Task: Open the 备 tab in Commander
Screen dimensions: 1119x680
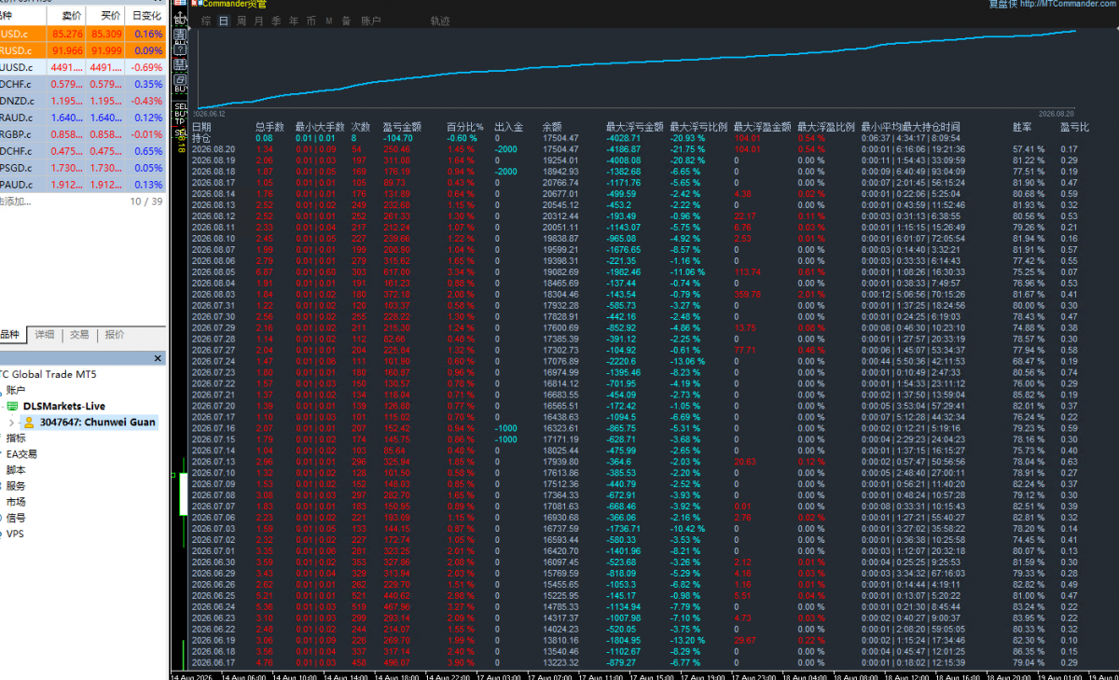Action: [346, 21]
